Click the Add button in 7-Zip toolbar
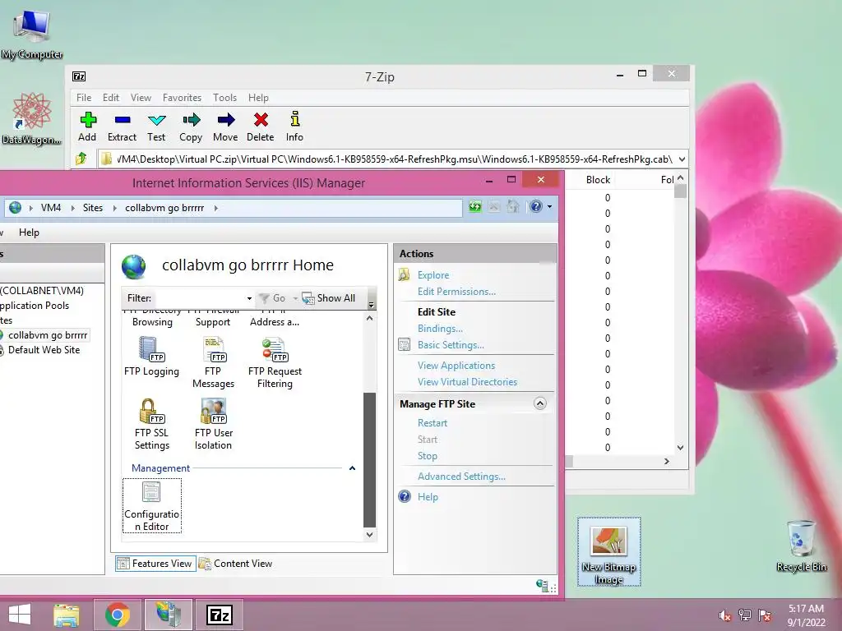The height and width of the screenshot is (631, 842). (x=87, y=127)
